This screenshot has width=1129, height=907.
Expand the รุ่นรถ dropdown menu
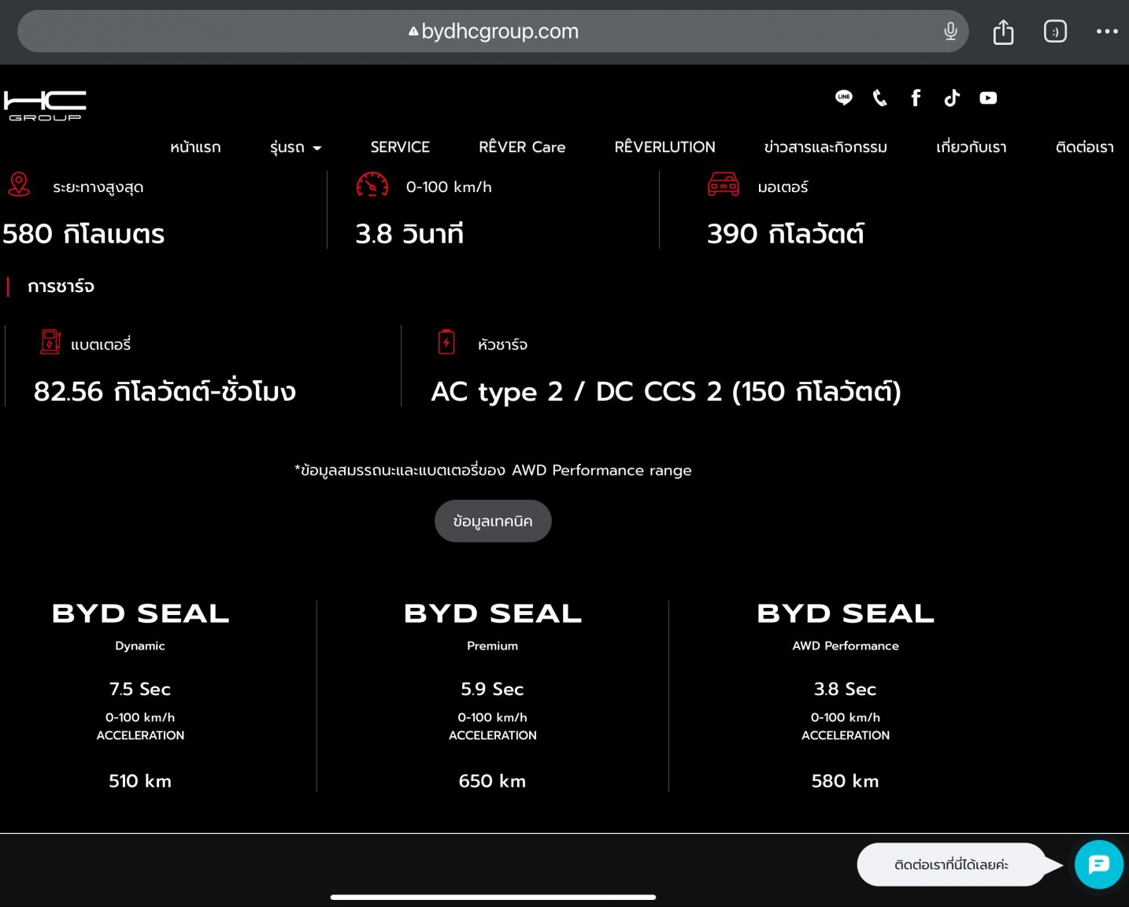(295, 147)
